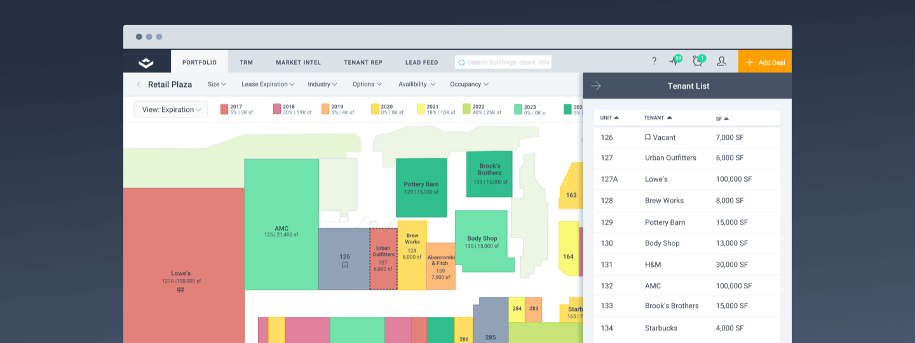Collapse Tenant List with arrow icon
The width and height of the screenshot is (915, 343).
(x=596, y=86)
